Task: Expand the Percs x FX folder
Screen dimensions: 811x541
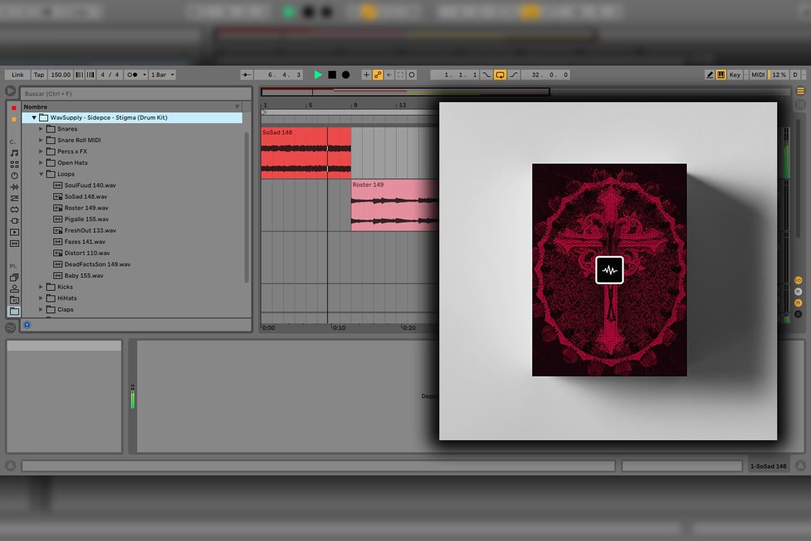Action: click(x=41, y=151)
